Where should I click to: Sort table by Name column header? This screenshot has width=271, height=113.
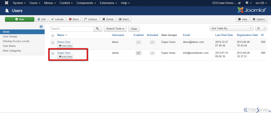coord(61,35)
